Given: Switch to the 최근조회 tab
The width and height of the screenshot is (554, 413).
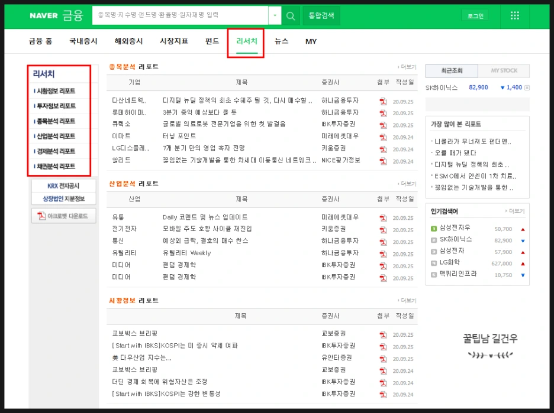Looking at the screenshot, I should [x=452, y=70].
